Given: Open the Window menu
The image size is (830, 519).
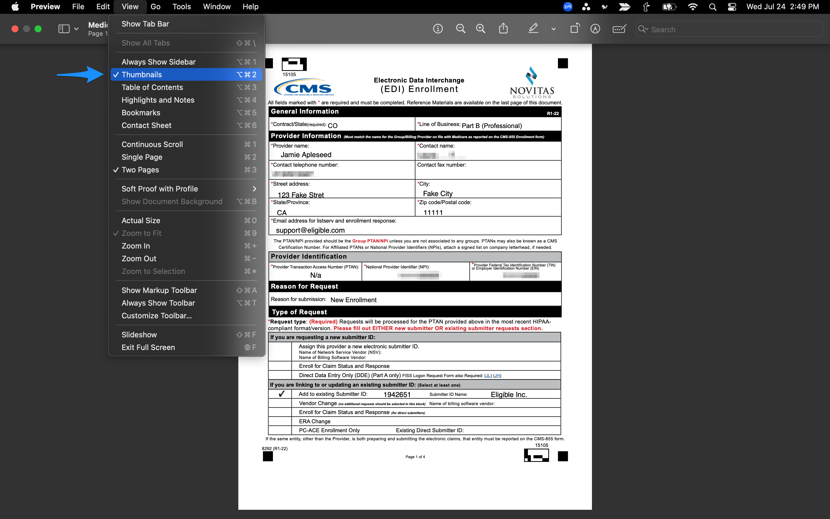Looking at the screenshot, I should point(217,7).
